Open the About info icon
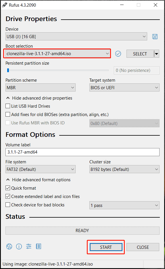Viewport: 165px width, 269px height. coord(19,246)
